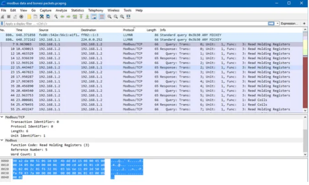The height and width of the screenshot is (185, 309).
Task: Close the capture file icon
Action: (41, 17)
